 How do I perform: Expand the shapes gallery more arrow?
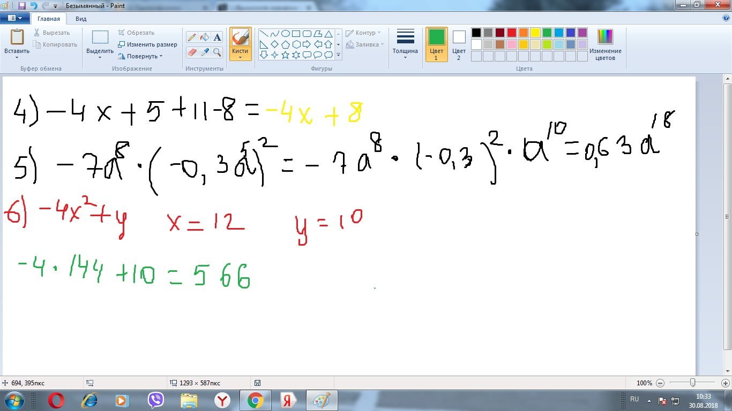[338, 55]
